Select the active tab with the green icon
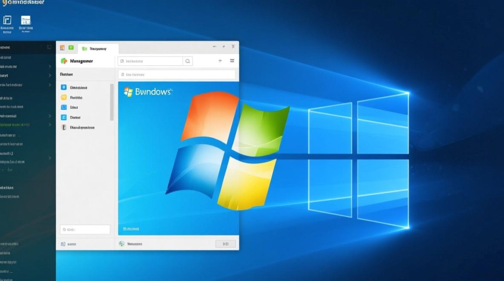The image size is (504, 281). pyautogui.click(x=98, y=48)
